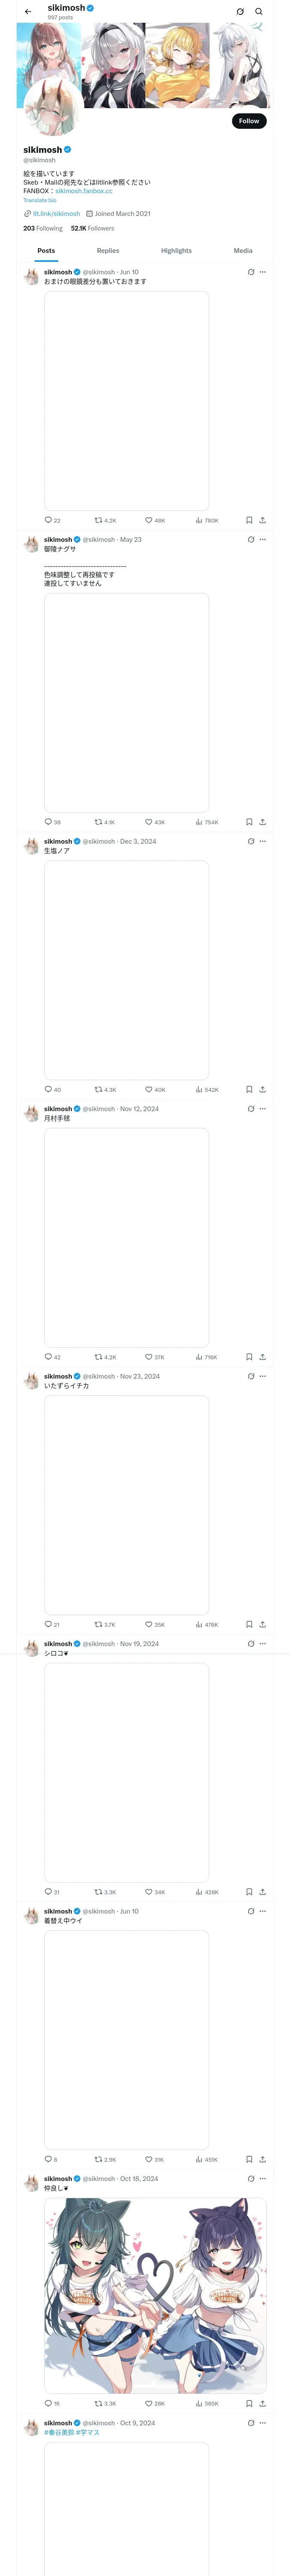Open more menu on 月村手毬 post

263,1109
